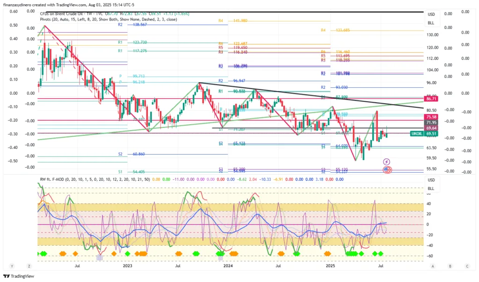
Task: Click the -60 level on indicator axis
Action: (429, 256)
